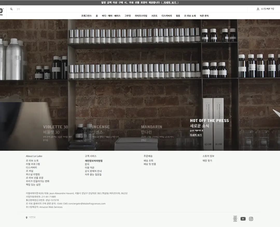This screenshot has width=280, height=227.
Task: Click the location pin icon in footer
Action: pyautogui.click(x=27, y=218)
